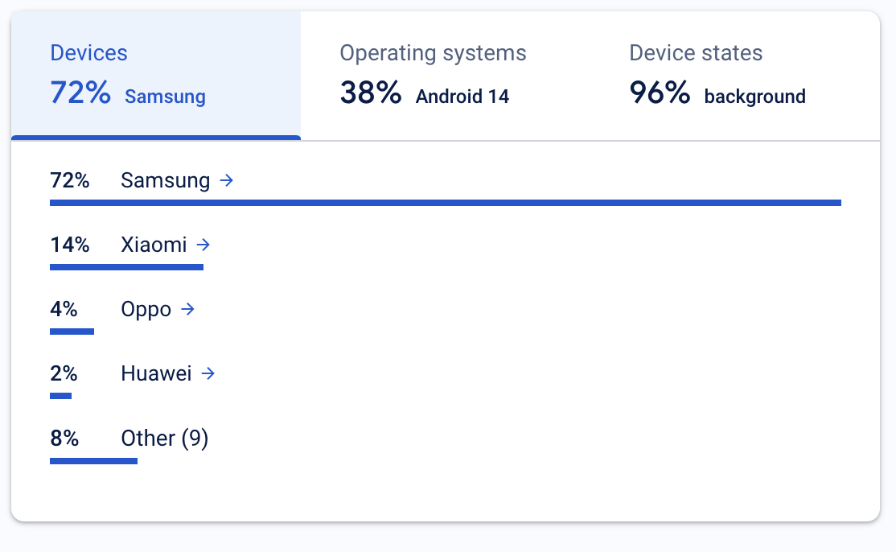Select the bar under Other (9)
The height and width of the screenshot is (552, 896).
(93, 460)
